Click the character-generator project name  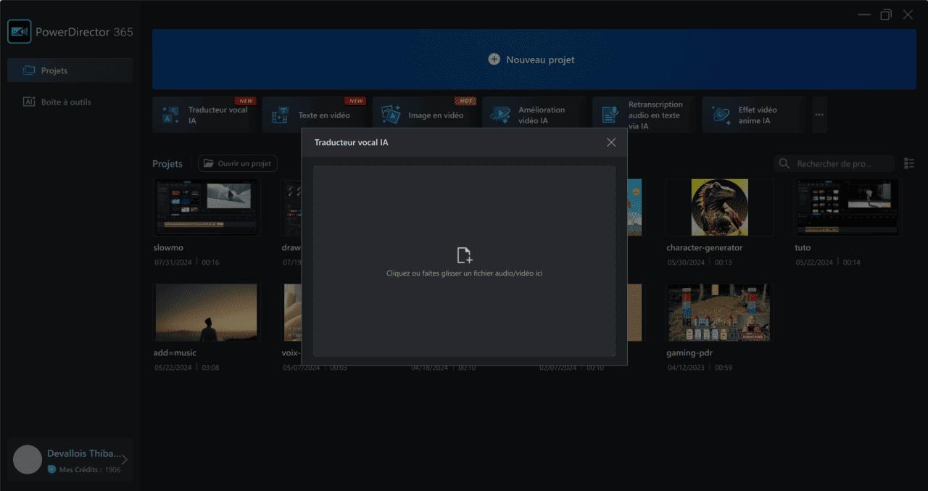point(705,248)
